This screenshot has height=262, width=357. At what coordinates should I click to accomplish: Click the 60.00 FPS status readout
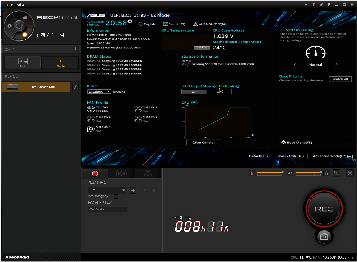tap(345, 258)
